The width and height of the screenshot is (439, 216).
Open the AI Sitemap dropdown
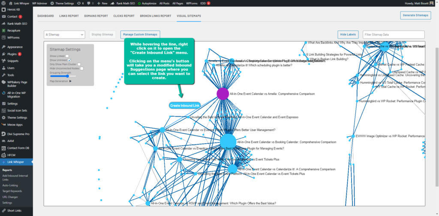click(64, 34)
